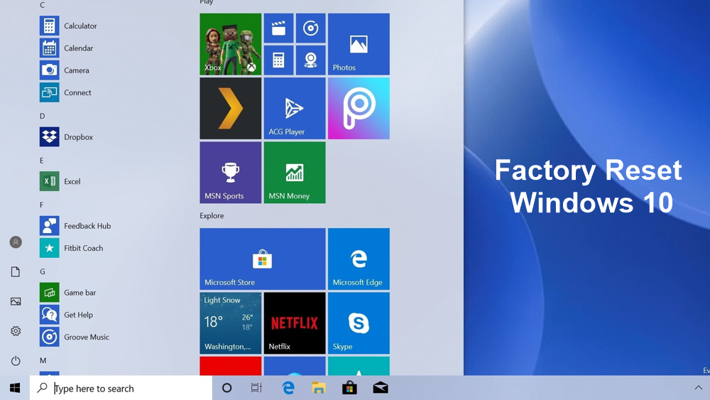
Task: Show hidden system tray icons
Action: [x=698, y=388]
